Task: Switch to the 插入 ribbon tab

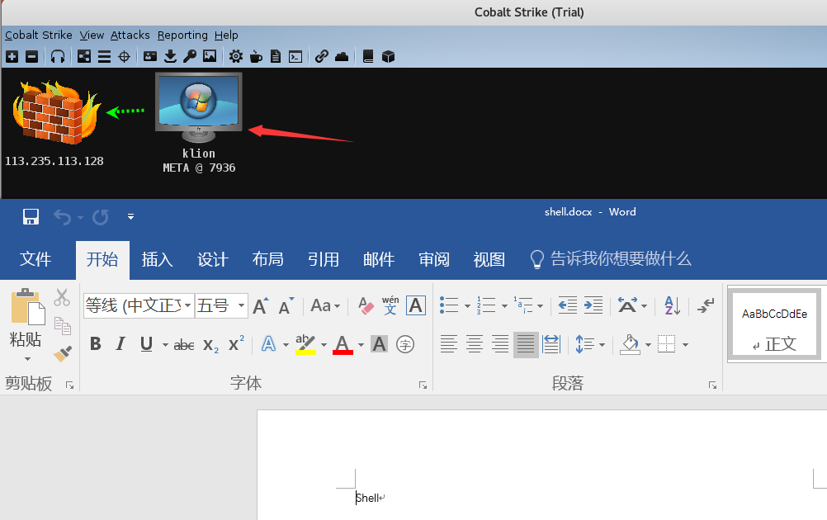Action: pos(157,259)
